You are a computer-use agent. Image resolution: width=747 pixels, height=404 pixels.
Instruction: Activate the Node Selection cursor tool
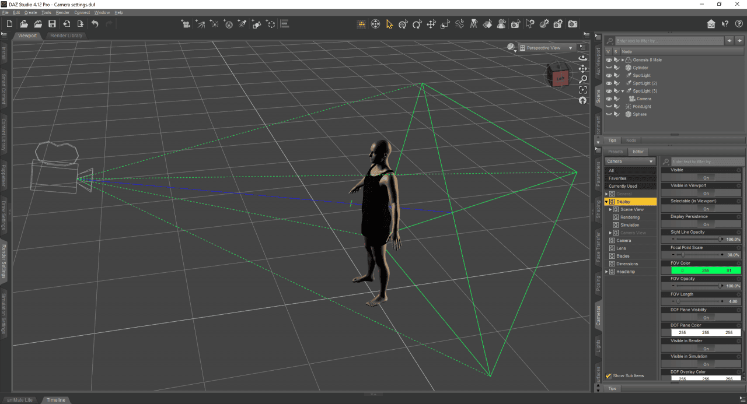(x=389, y=24)
